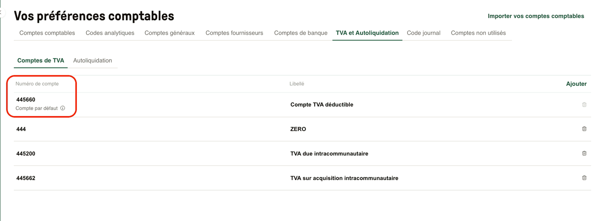Delete the ZERO account row
This screenshot has height=221, width=603.
(x=584, y=129)
